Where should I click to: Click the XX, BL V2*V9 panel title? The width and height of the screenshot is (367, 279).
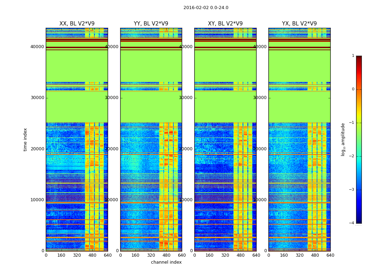77,24
